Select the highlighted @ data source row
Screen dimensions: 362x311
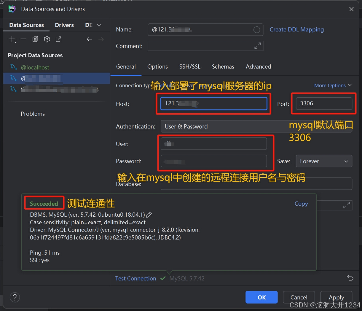pyautogui.click(x=56, y=78)
